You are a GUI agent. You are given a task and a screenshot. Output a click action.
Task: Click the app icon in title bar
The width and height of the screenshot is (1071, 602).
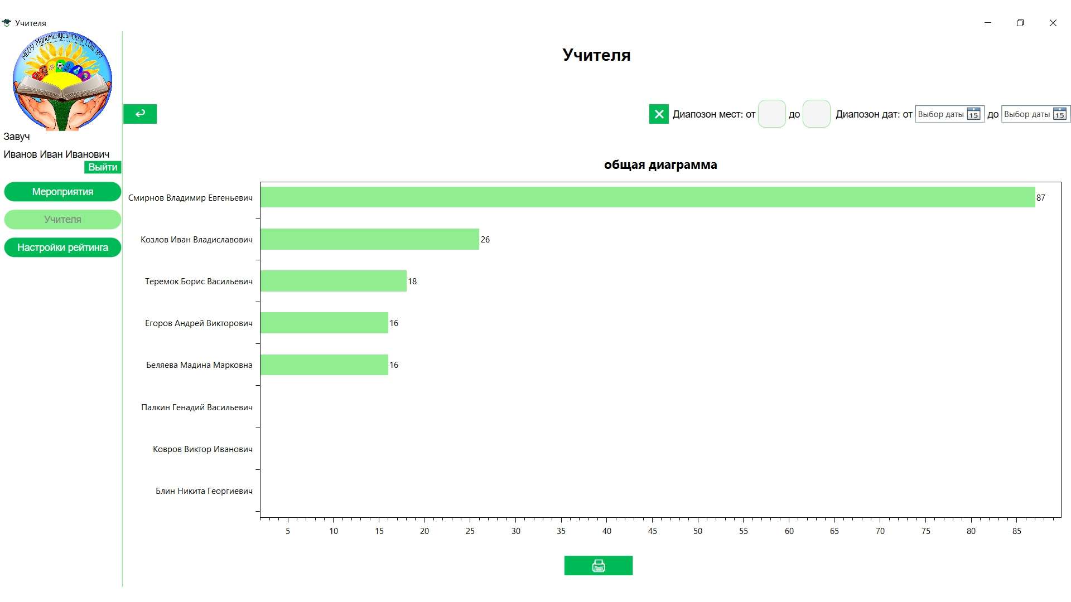coord(7,23)
